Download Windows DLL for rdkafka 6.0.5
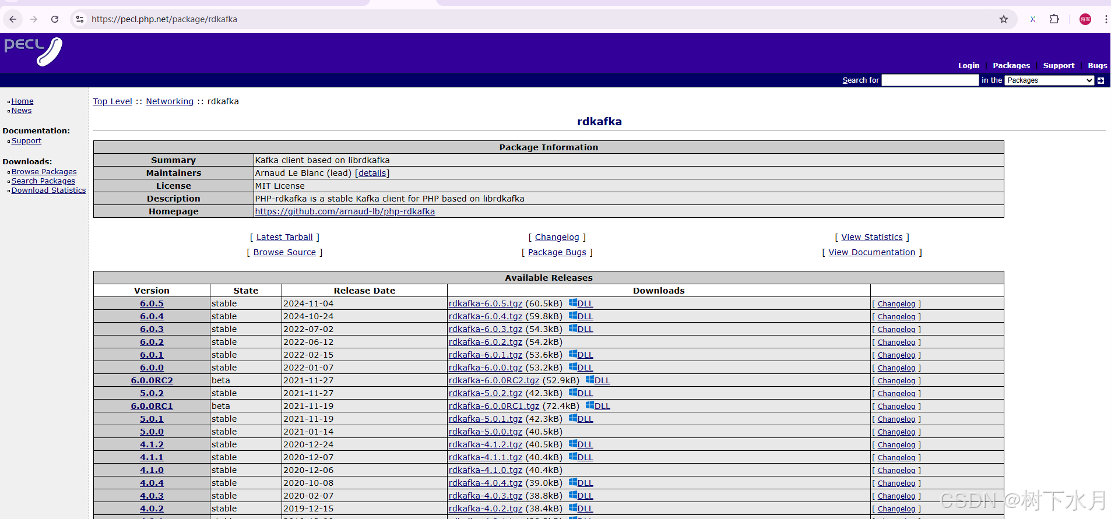Image resolution: width=1111 pixels, height=519 pixels. point(581,303)
